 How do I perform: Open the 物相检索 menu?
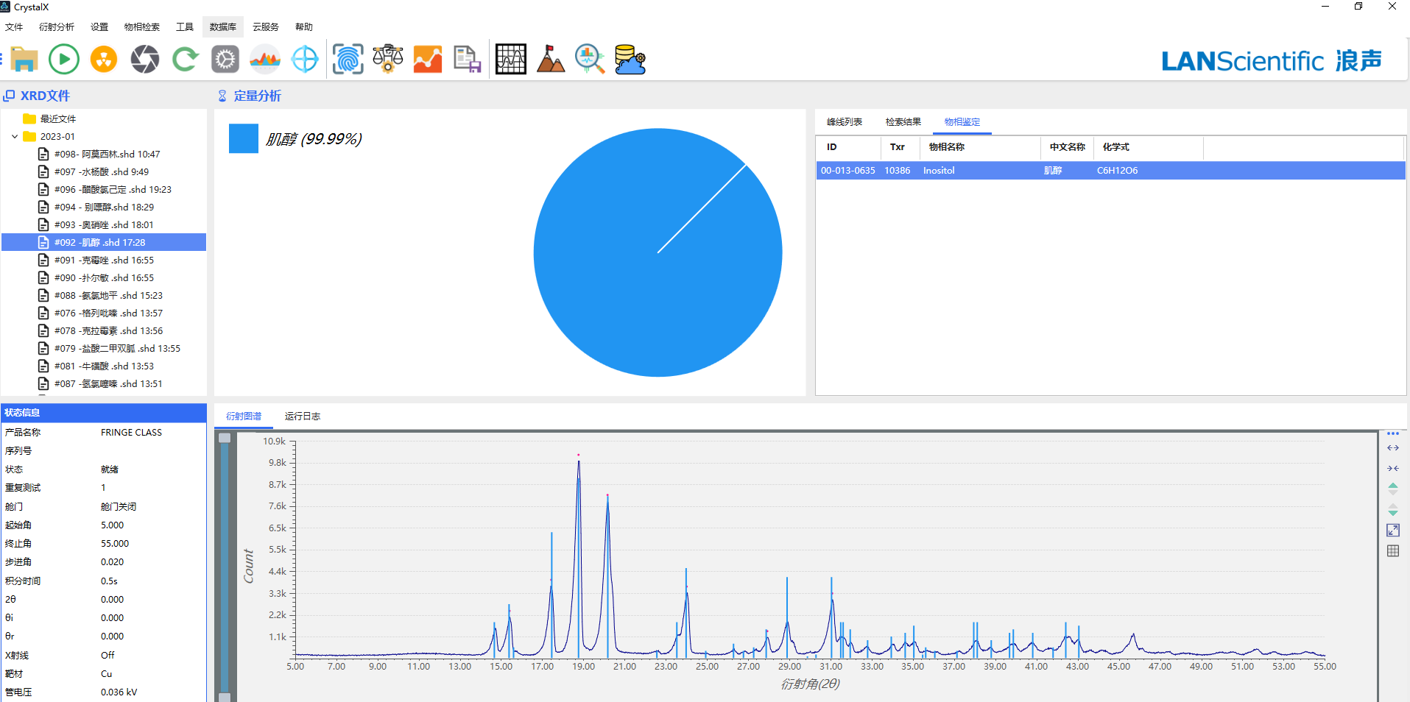coord(141,27)
